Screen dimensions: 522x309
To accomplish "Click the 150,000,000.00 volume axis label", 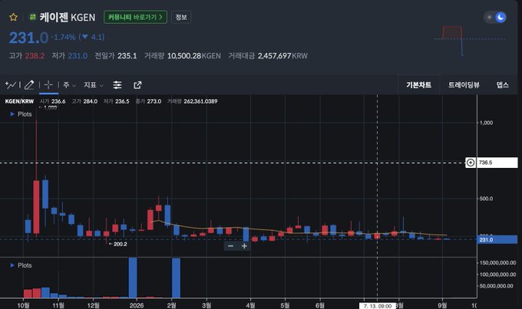I will point(497,263).
